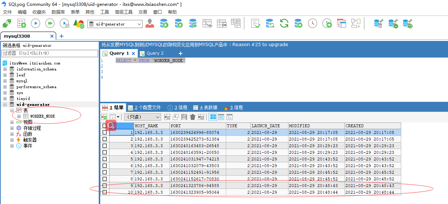
Task: Click the execute all queries icon
Action: click(50, 24)
